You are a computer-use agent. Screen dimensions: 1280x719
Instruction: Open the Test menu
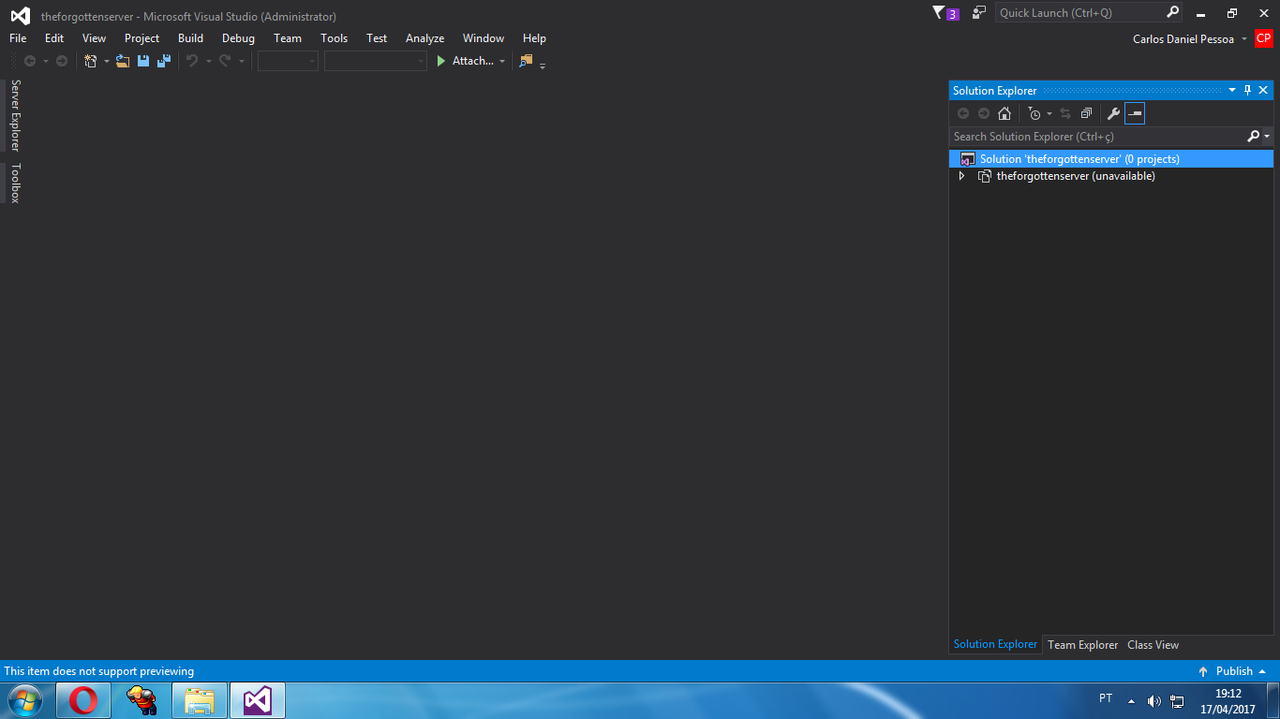(377, 38)
